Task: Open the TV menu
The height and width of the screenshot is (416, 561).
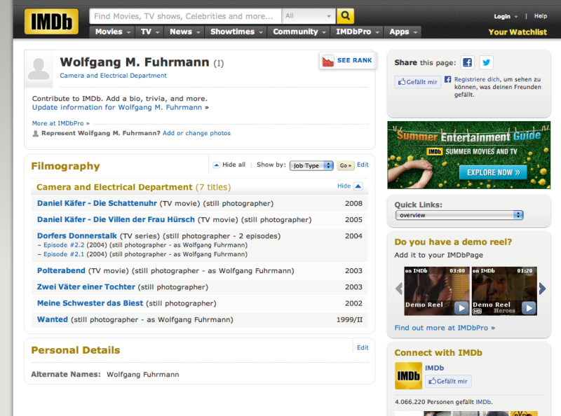Action: coord(150,32)
